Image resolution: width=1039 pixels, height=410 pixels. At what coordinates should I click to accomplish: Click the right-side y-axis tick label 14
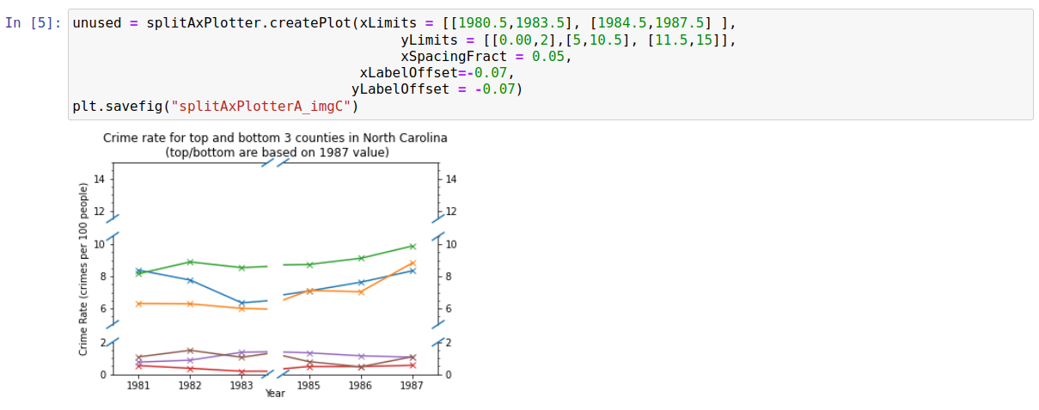pyautogui.click(x=451, y=179)
